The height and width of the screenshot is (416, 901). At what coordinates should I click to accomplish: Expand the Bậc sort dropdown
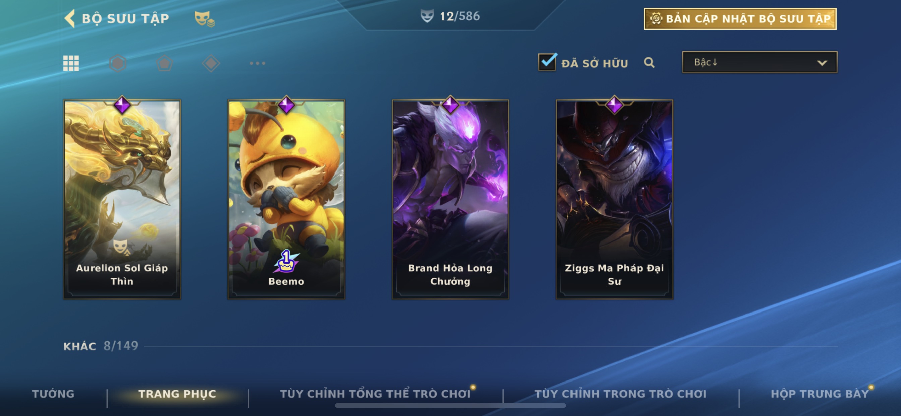pos(760,62)
